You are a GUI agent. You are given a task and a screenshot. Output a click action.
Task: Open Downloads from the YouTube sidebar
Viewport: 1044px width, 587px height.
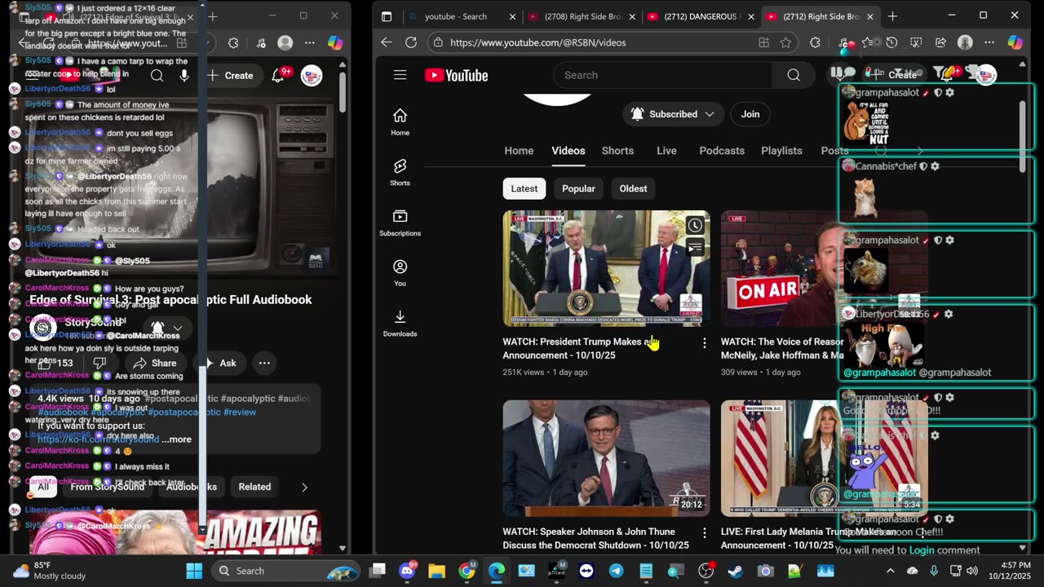[x=400, y=323]
